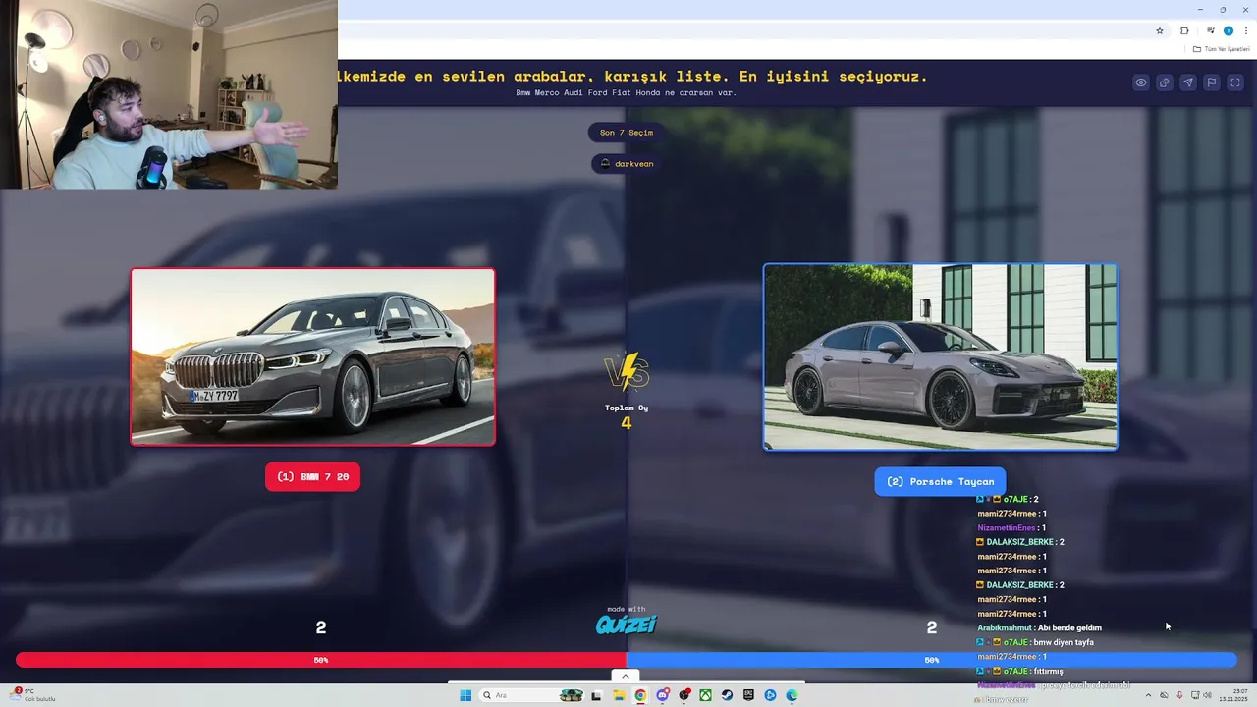1257x707 pixels.
Task: Bookmark this page with the star icon
Action: click(x=1160, y=30)
